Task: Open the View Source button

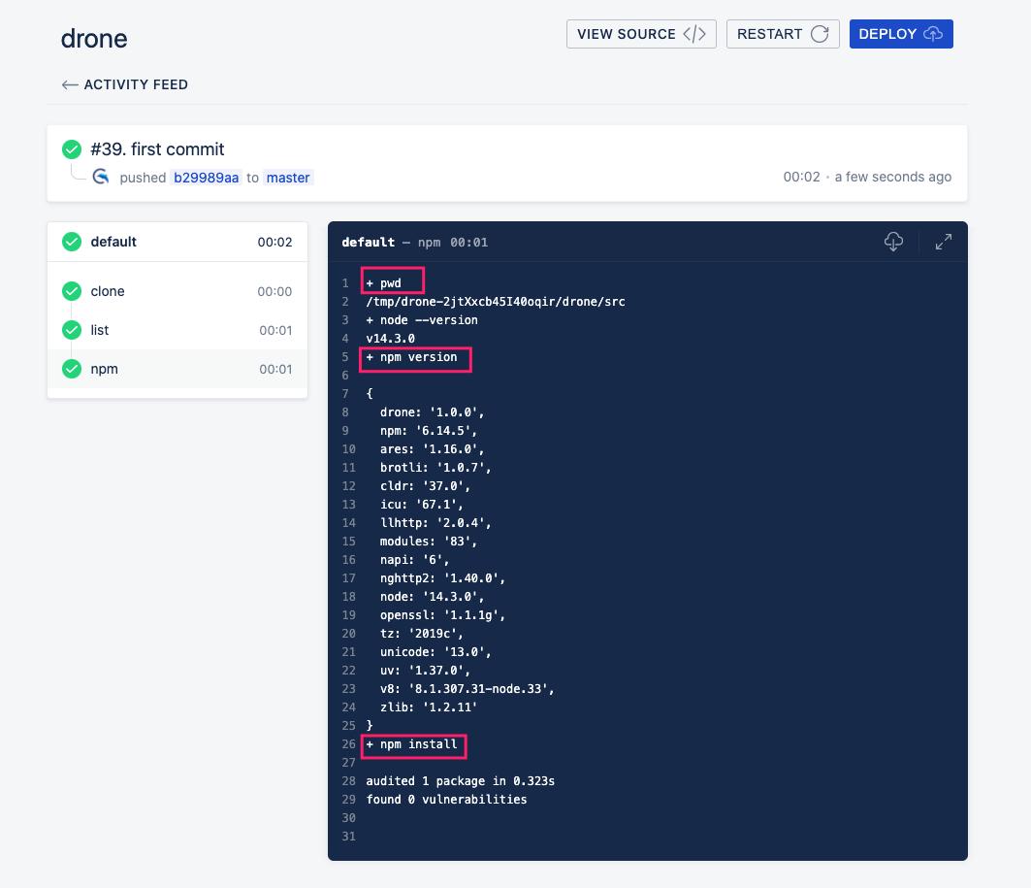Action: (641, 34)
